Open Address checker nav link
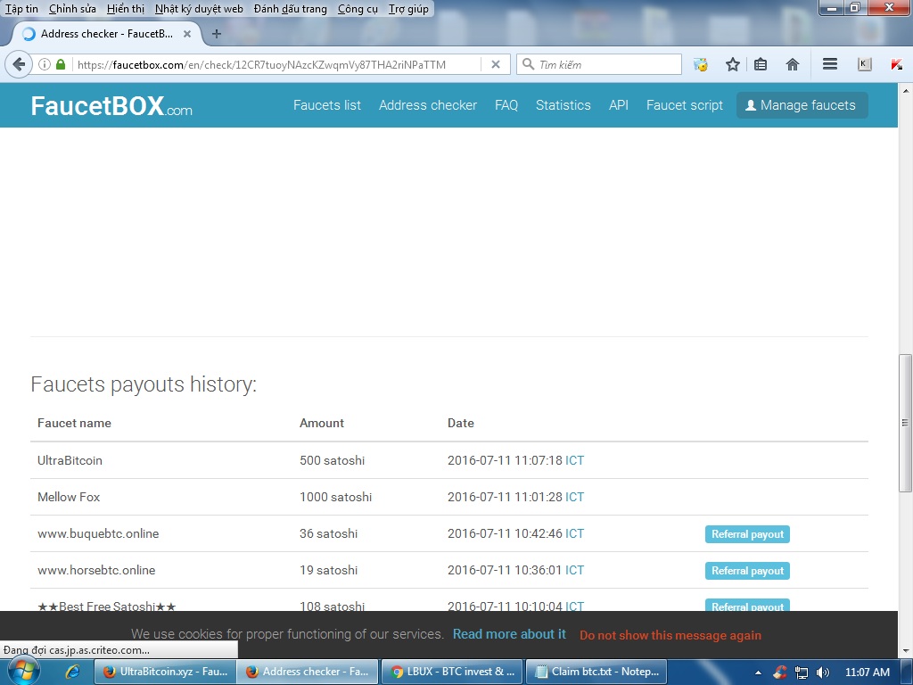The image size is (913, 685). (x=427, y=105)
